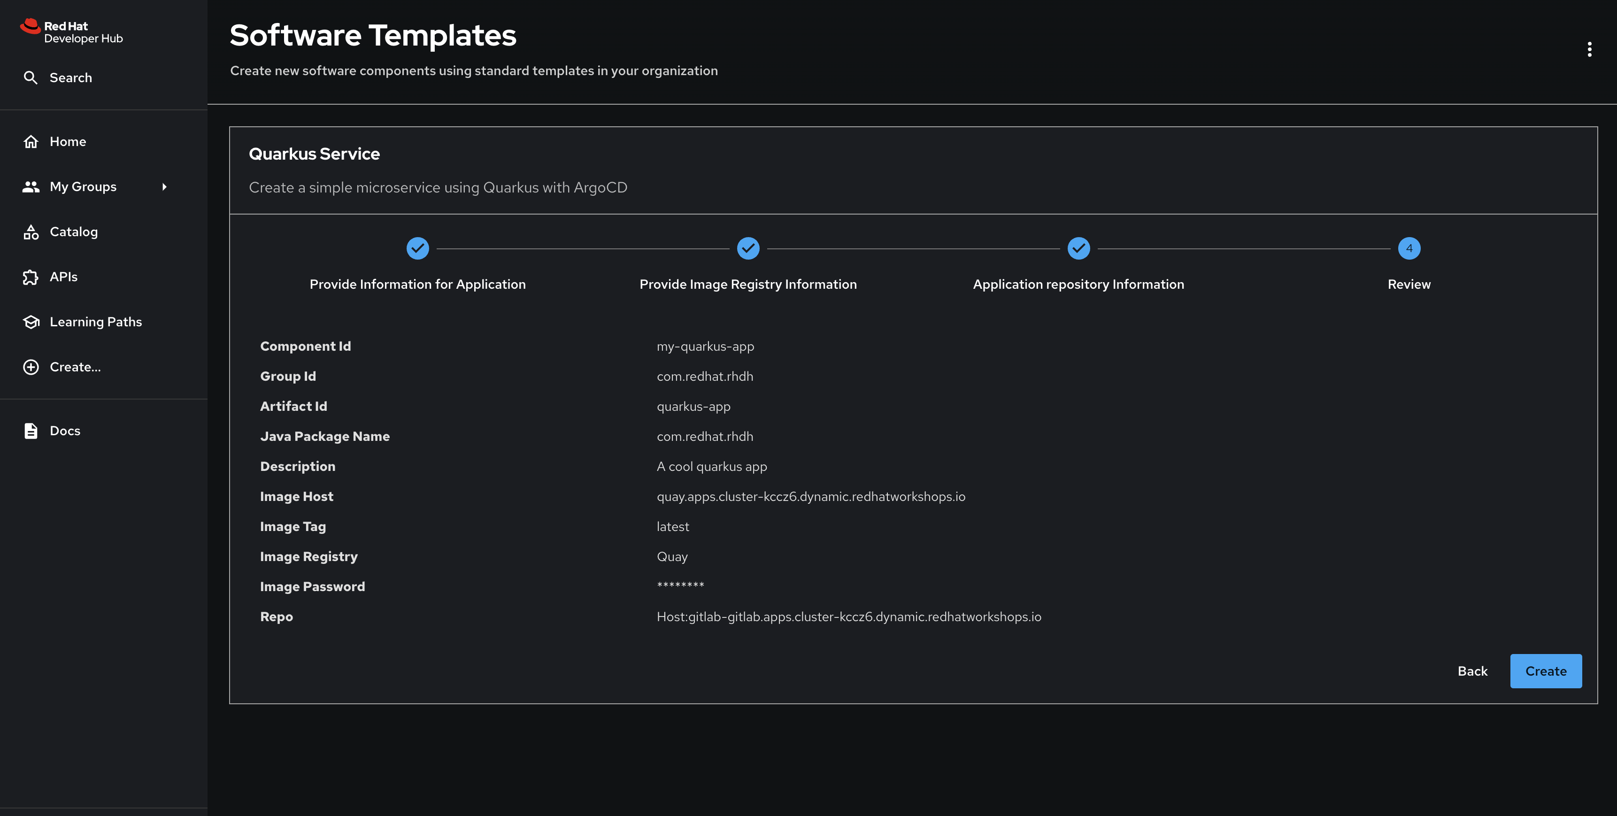Click the Learning Paths graduation cap icon
1617x816 pixels.
point(31,322)
